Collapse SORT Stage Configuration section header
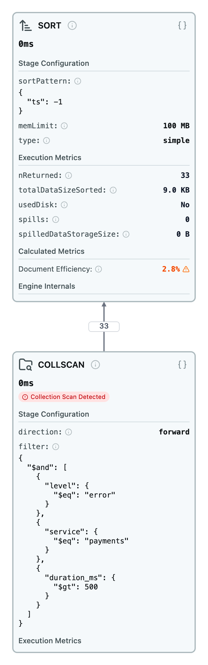This screenshot has width=208, height=665. (x=54, y=63)
